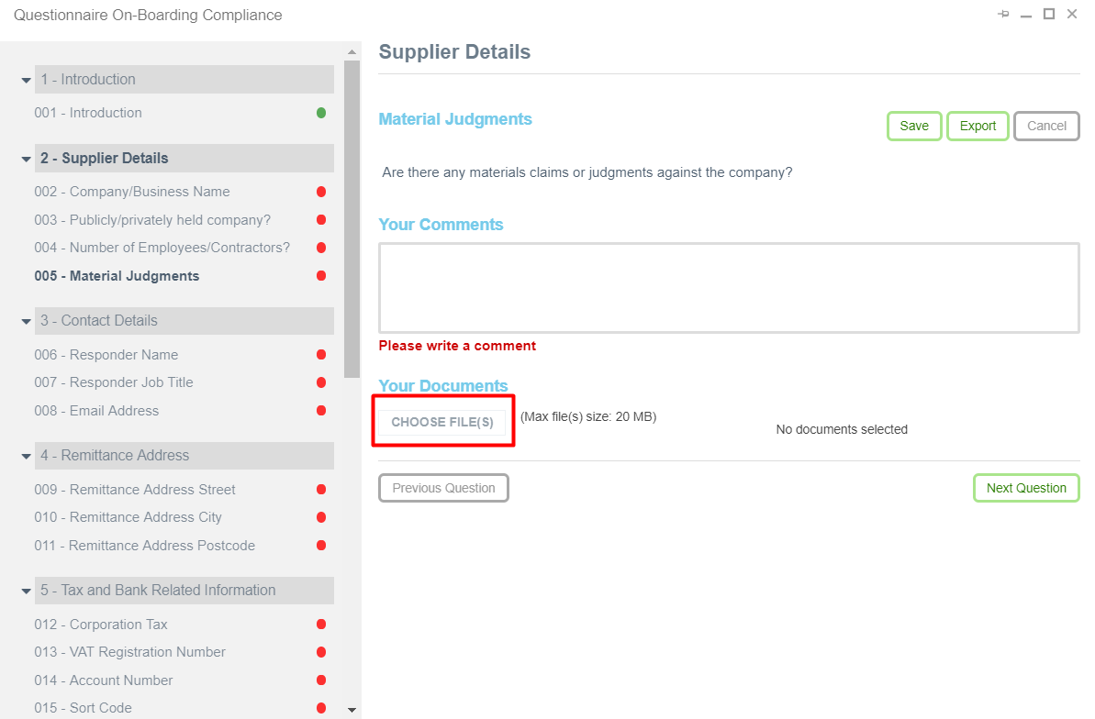Open the 010 - Remittance Address City question
The width and height of the screenshot is (1095, 719).
click(x=128, y=517)
